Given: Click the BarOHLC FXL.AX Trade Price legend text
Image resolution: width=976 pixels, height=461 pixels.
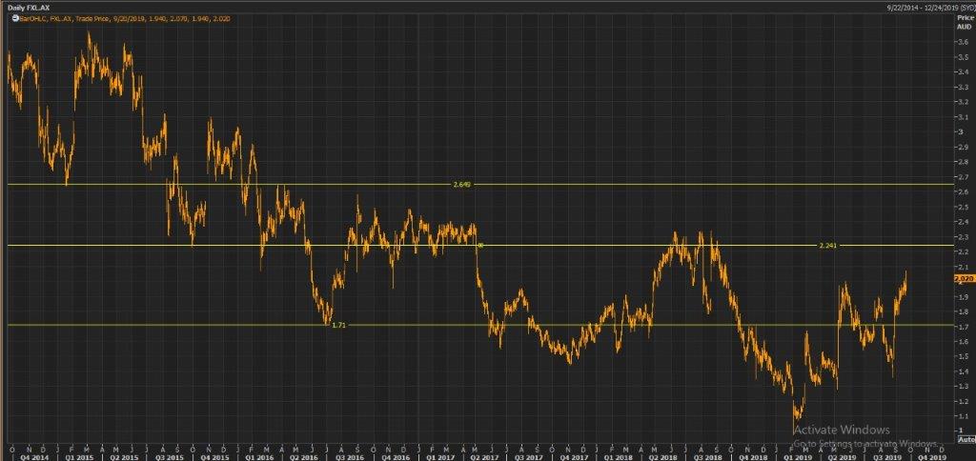Looking at the screenshot, I should [125, 19].
